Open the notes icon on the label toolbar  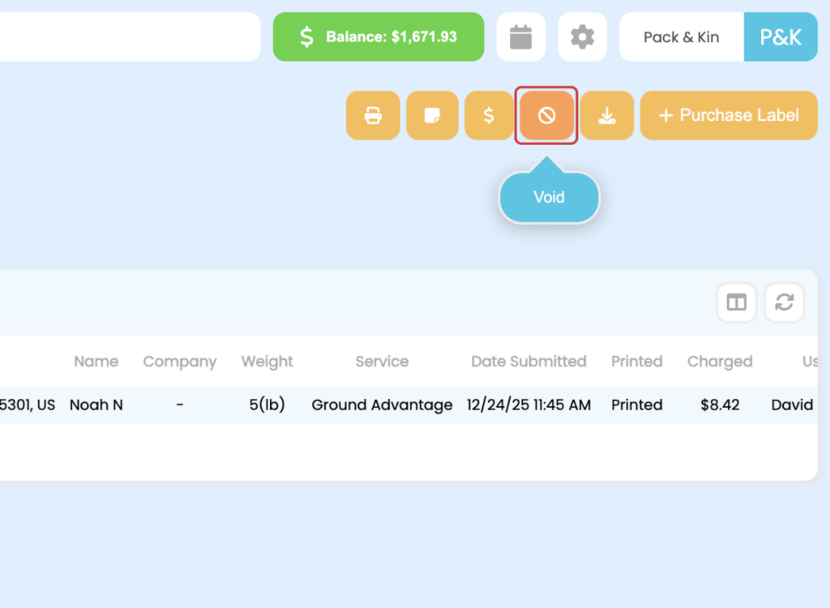(x=432, y=115)
